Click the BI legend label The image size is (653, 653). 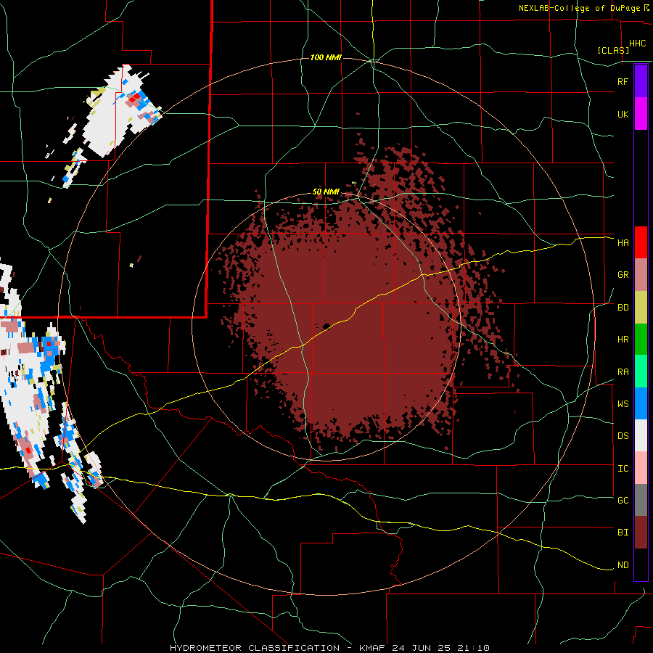click(x=623, y=533)
